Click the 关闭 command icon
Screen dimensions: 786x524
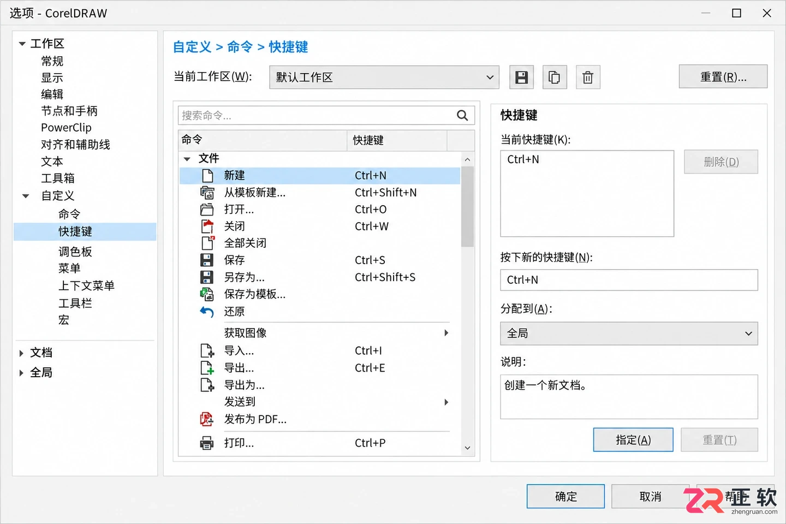pos(207,226)
